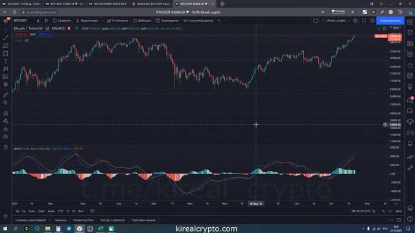Click the BTCUSDT symbol search field

[x=21, y=20]
